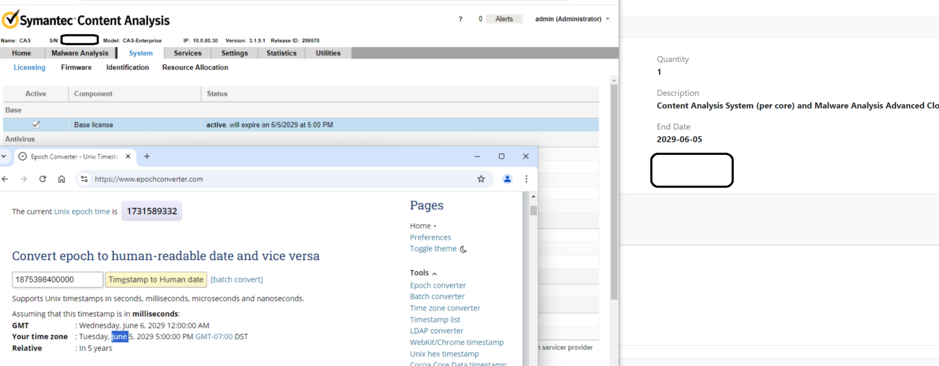Viewport: 939px width, 366px height.
Task: Reload the Epoch Converter page
Action: [x=42, y=179]
